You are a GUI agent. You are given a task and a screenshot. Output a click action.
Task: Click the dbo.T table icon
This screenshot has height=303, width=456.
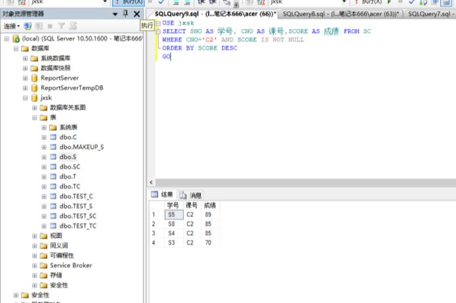(x=53, y=177)
